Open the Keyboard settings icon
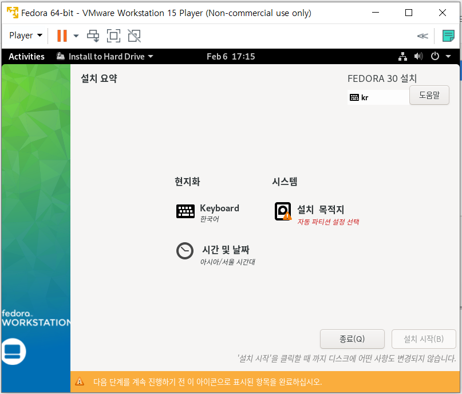The image size is (462, 394). coord(185,211)
